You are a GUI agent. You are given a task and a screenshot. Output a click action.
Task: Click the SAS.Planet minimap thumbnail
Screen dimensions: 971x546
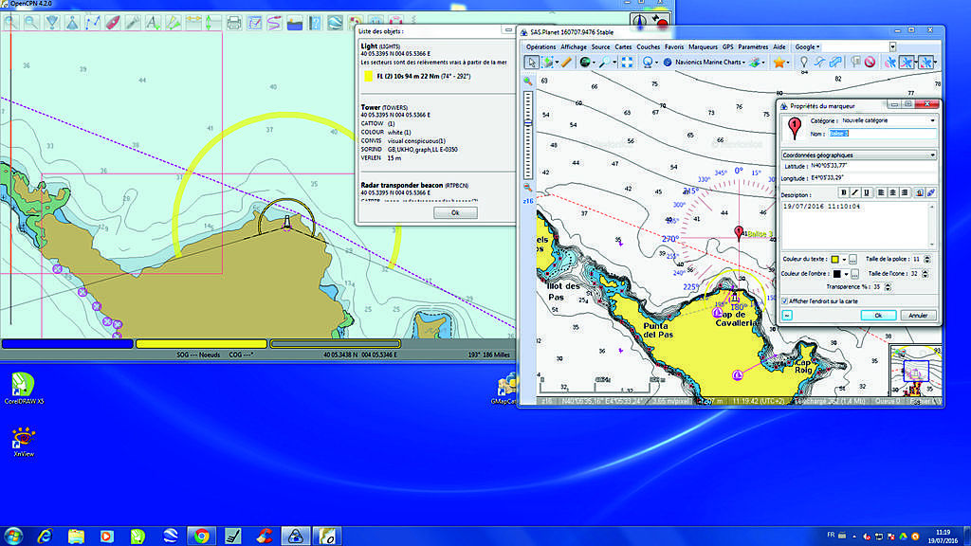(916, 371)
